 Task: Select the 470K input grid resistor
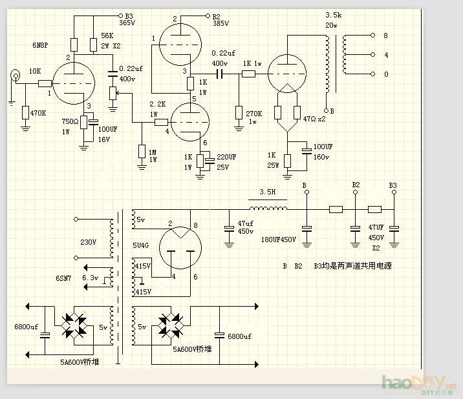tap(25, 112)
